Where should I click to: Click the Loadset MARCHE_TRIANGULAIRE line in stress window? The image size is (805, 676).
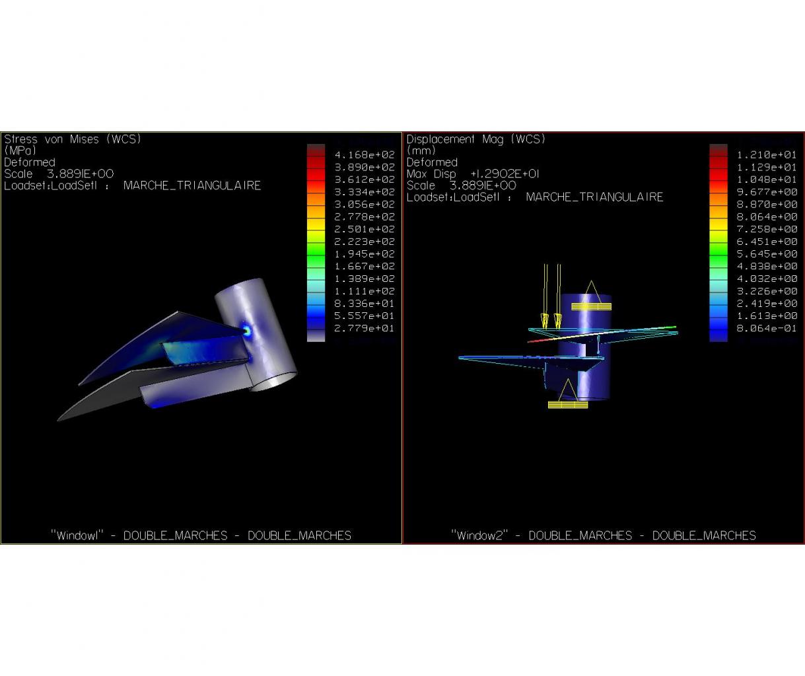[x=132, y=186]
